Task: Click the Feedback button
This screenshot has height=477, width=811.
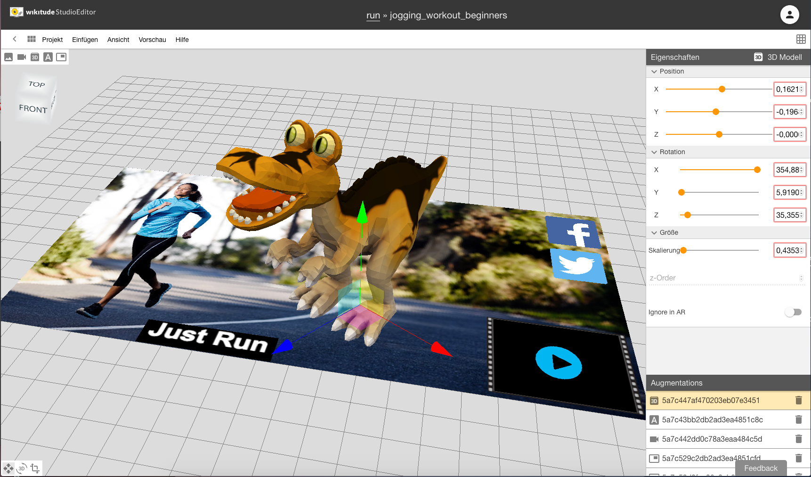Action: 760,468
